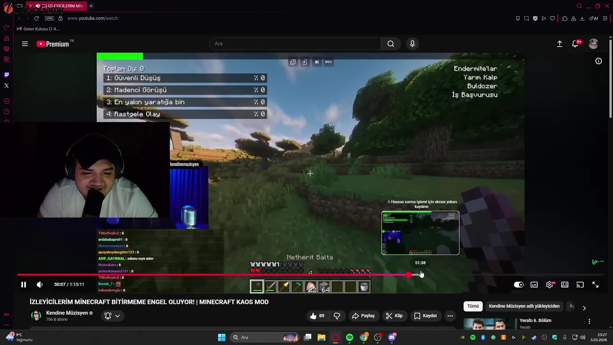
Task: Dislike the video
Action: click(337, 316)
